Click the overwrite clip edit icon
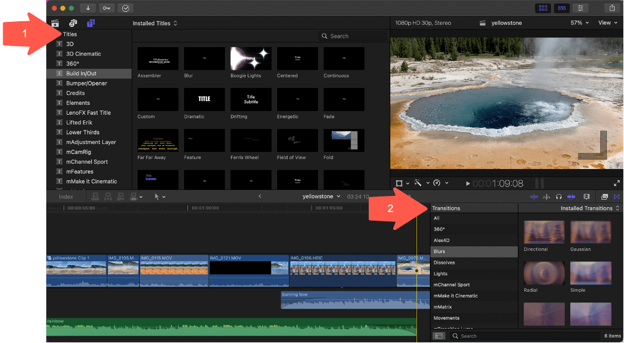624x343 pixels. 134,196
